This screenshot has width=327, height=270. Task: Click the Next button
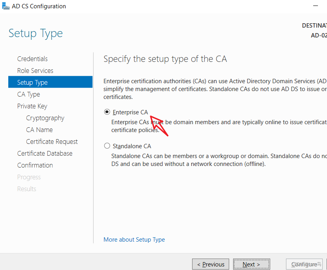pos(252,264)
